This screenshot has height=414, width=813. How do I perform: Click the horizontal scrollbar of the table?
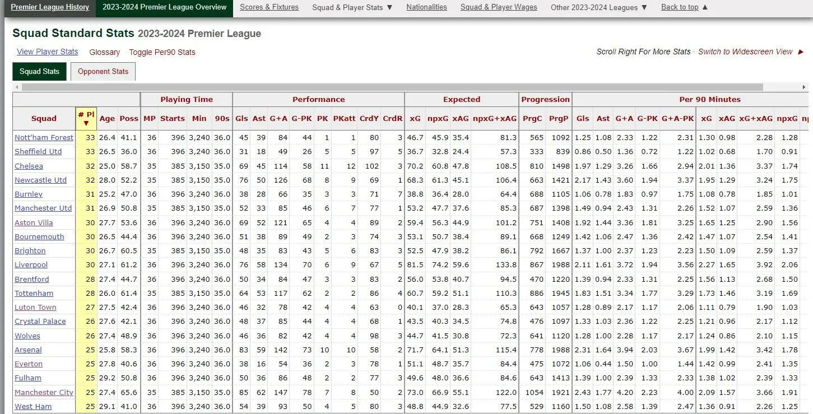tap(392, 87)
